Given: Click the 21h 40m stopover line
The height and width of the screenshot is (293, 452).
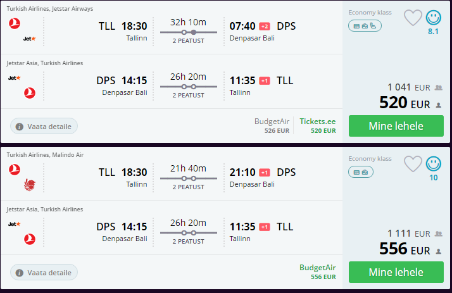Looking at the screenshot, I should pyautogui.click(x=188, y=178).
